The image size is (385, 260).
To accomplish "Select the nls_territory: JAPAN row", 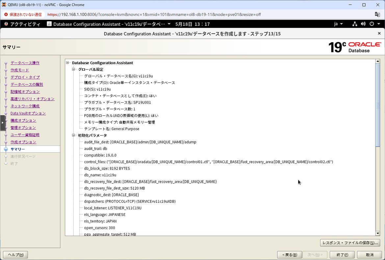I will (x=100, y=221).
